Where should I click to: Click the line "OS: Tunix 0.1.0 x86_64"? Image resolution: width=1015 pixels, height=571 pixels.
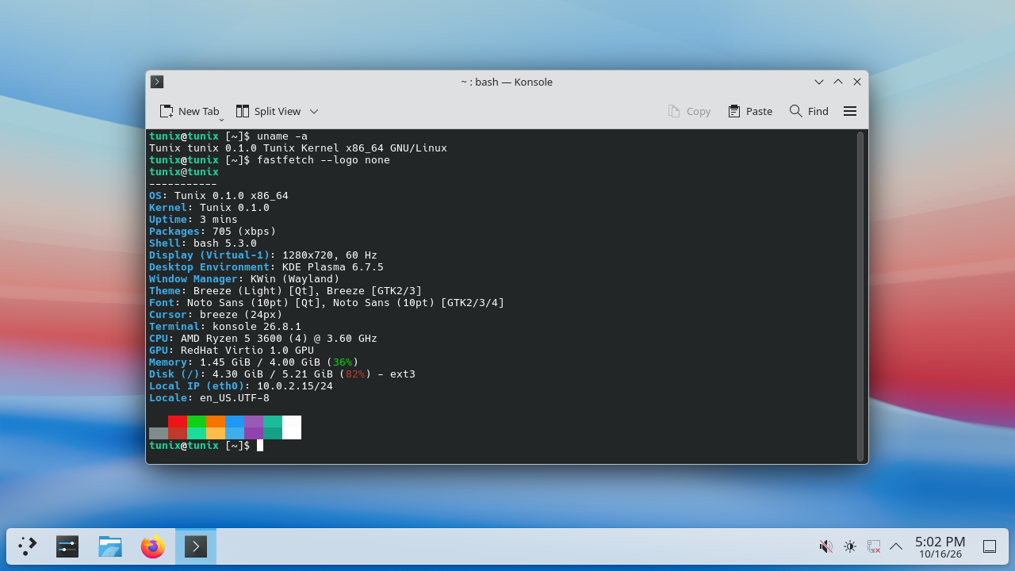point(219,196)
